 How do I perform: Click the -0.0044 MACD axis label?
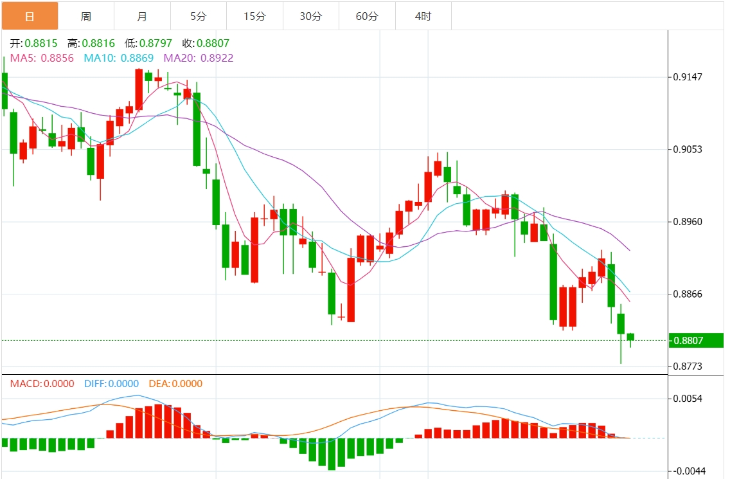tap(689, 471)
